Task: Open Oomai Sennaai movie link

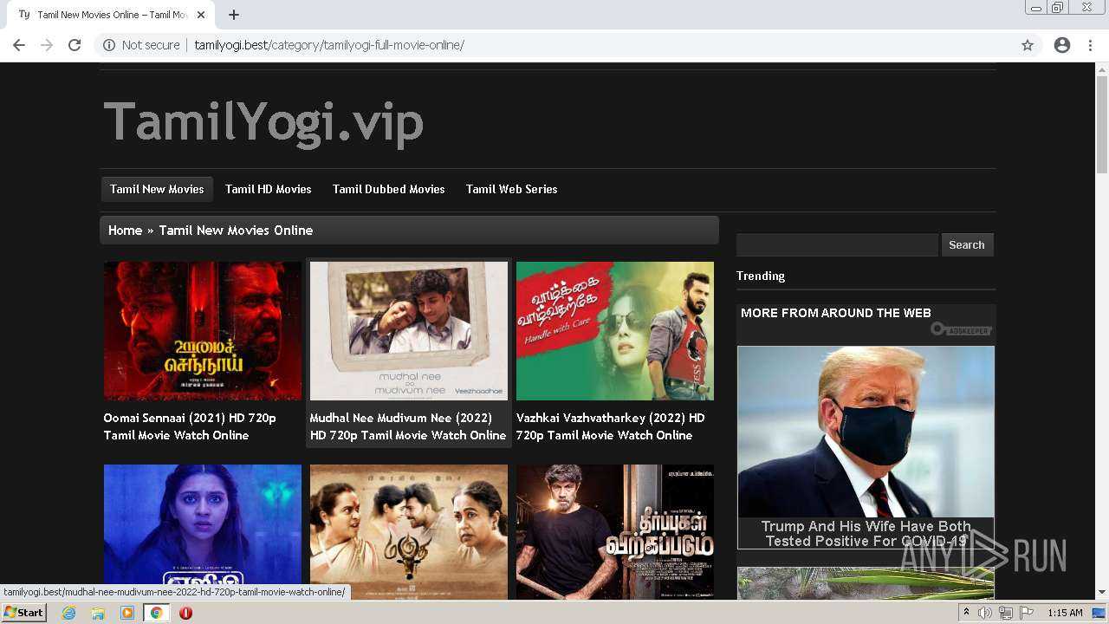Action: [x=190, y=426]
